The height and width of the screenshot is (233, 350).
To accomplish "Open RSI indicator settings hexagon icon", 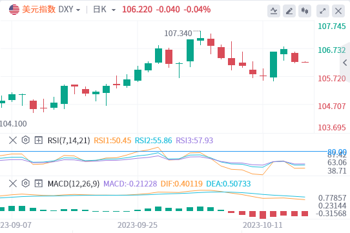I will (26, 140).
